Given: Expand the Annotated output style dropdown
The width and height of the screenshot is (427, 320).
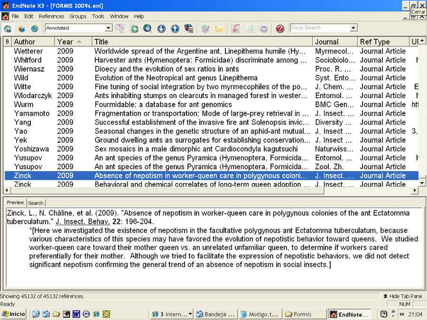Looking at the screenshot, I should 108,28.
